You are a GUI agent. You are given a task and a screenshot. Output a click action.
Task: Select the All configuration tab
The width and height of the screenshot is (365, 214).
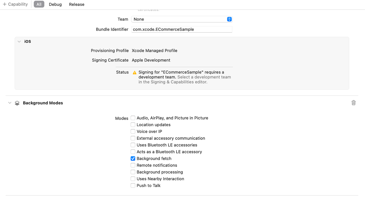39,4
